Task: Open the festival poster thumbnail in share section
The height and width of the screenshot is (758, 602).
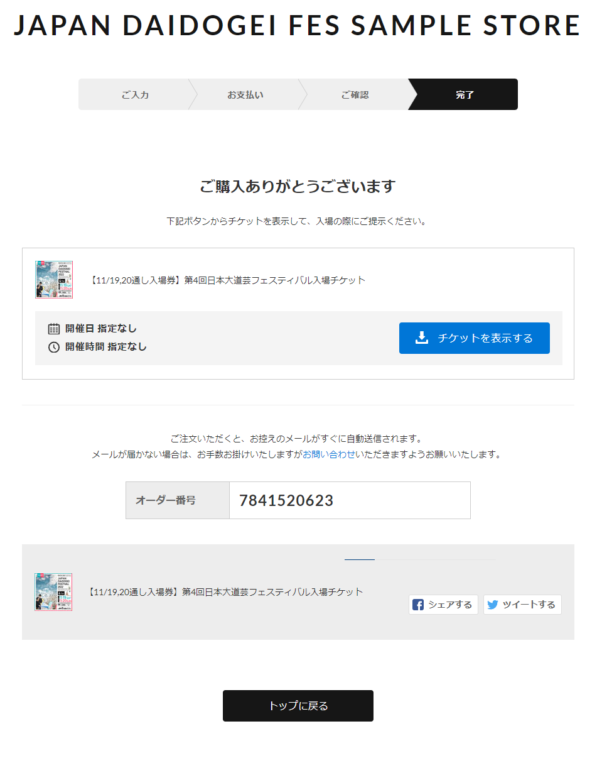Action: pyautogui.click(x=54, y=592)
